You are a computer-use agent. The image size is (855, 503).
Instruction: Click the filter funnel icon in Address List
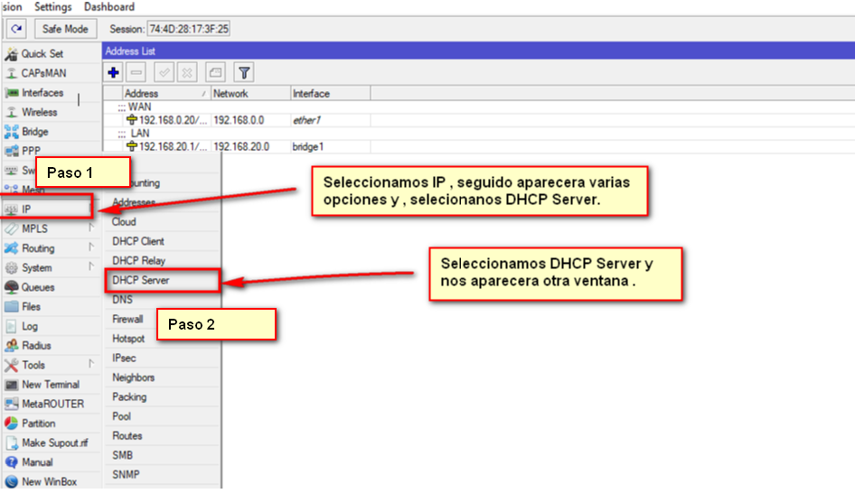click(x=243, y=72)
